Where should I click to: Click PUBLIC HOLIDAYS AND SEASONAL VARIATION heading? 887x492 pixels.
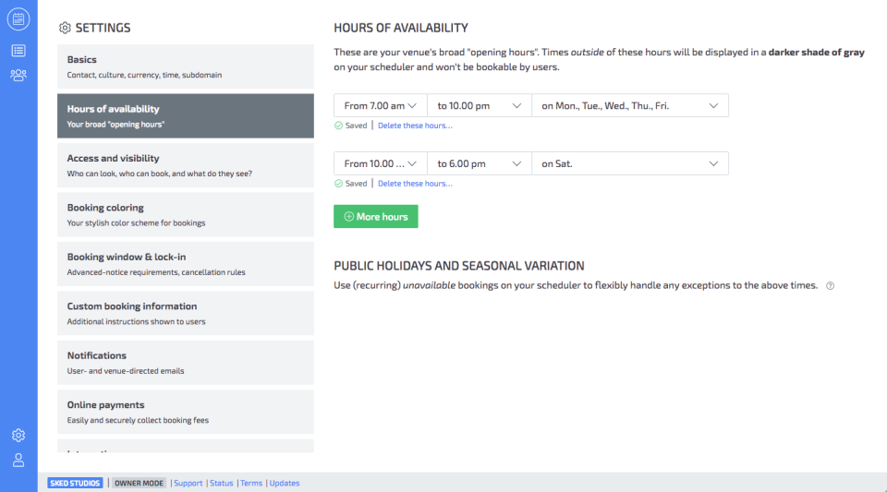tap(459, 266)
